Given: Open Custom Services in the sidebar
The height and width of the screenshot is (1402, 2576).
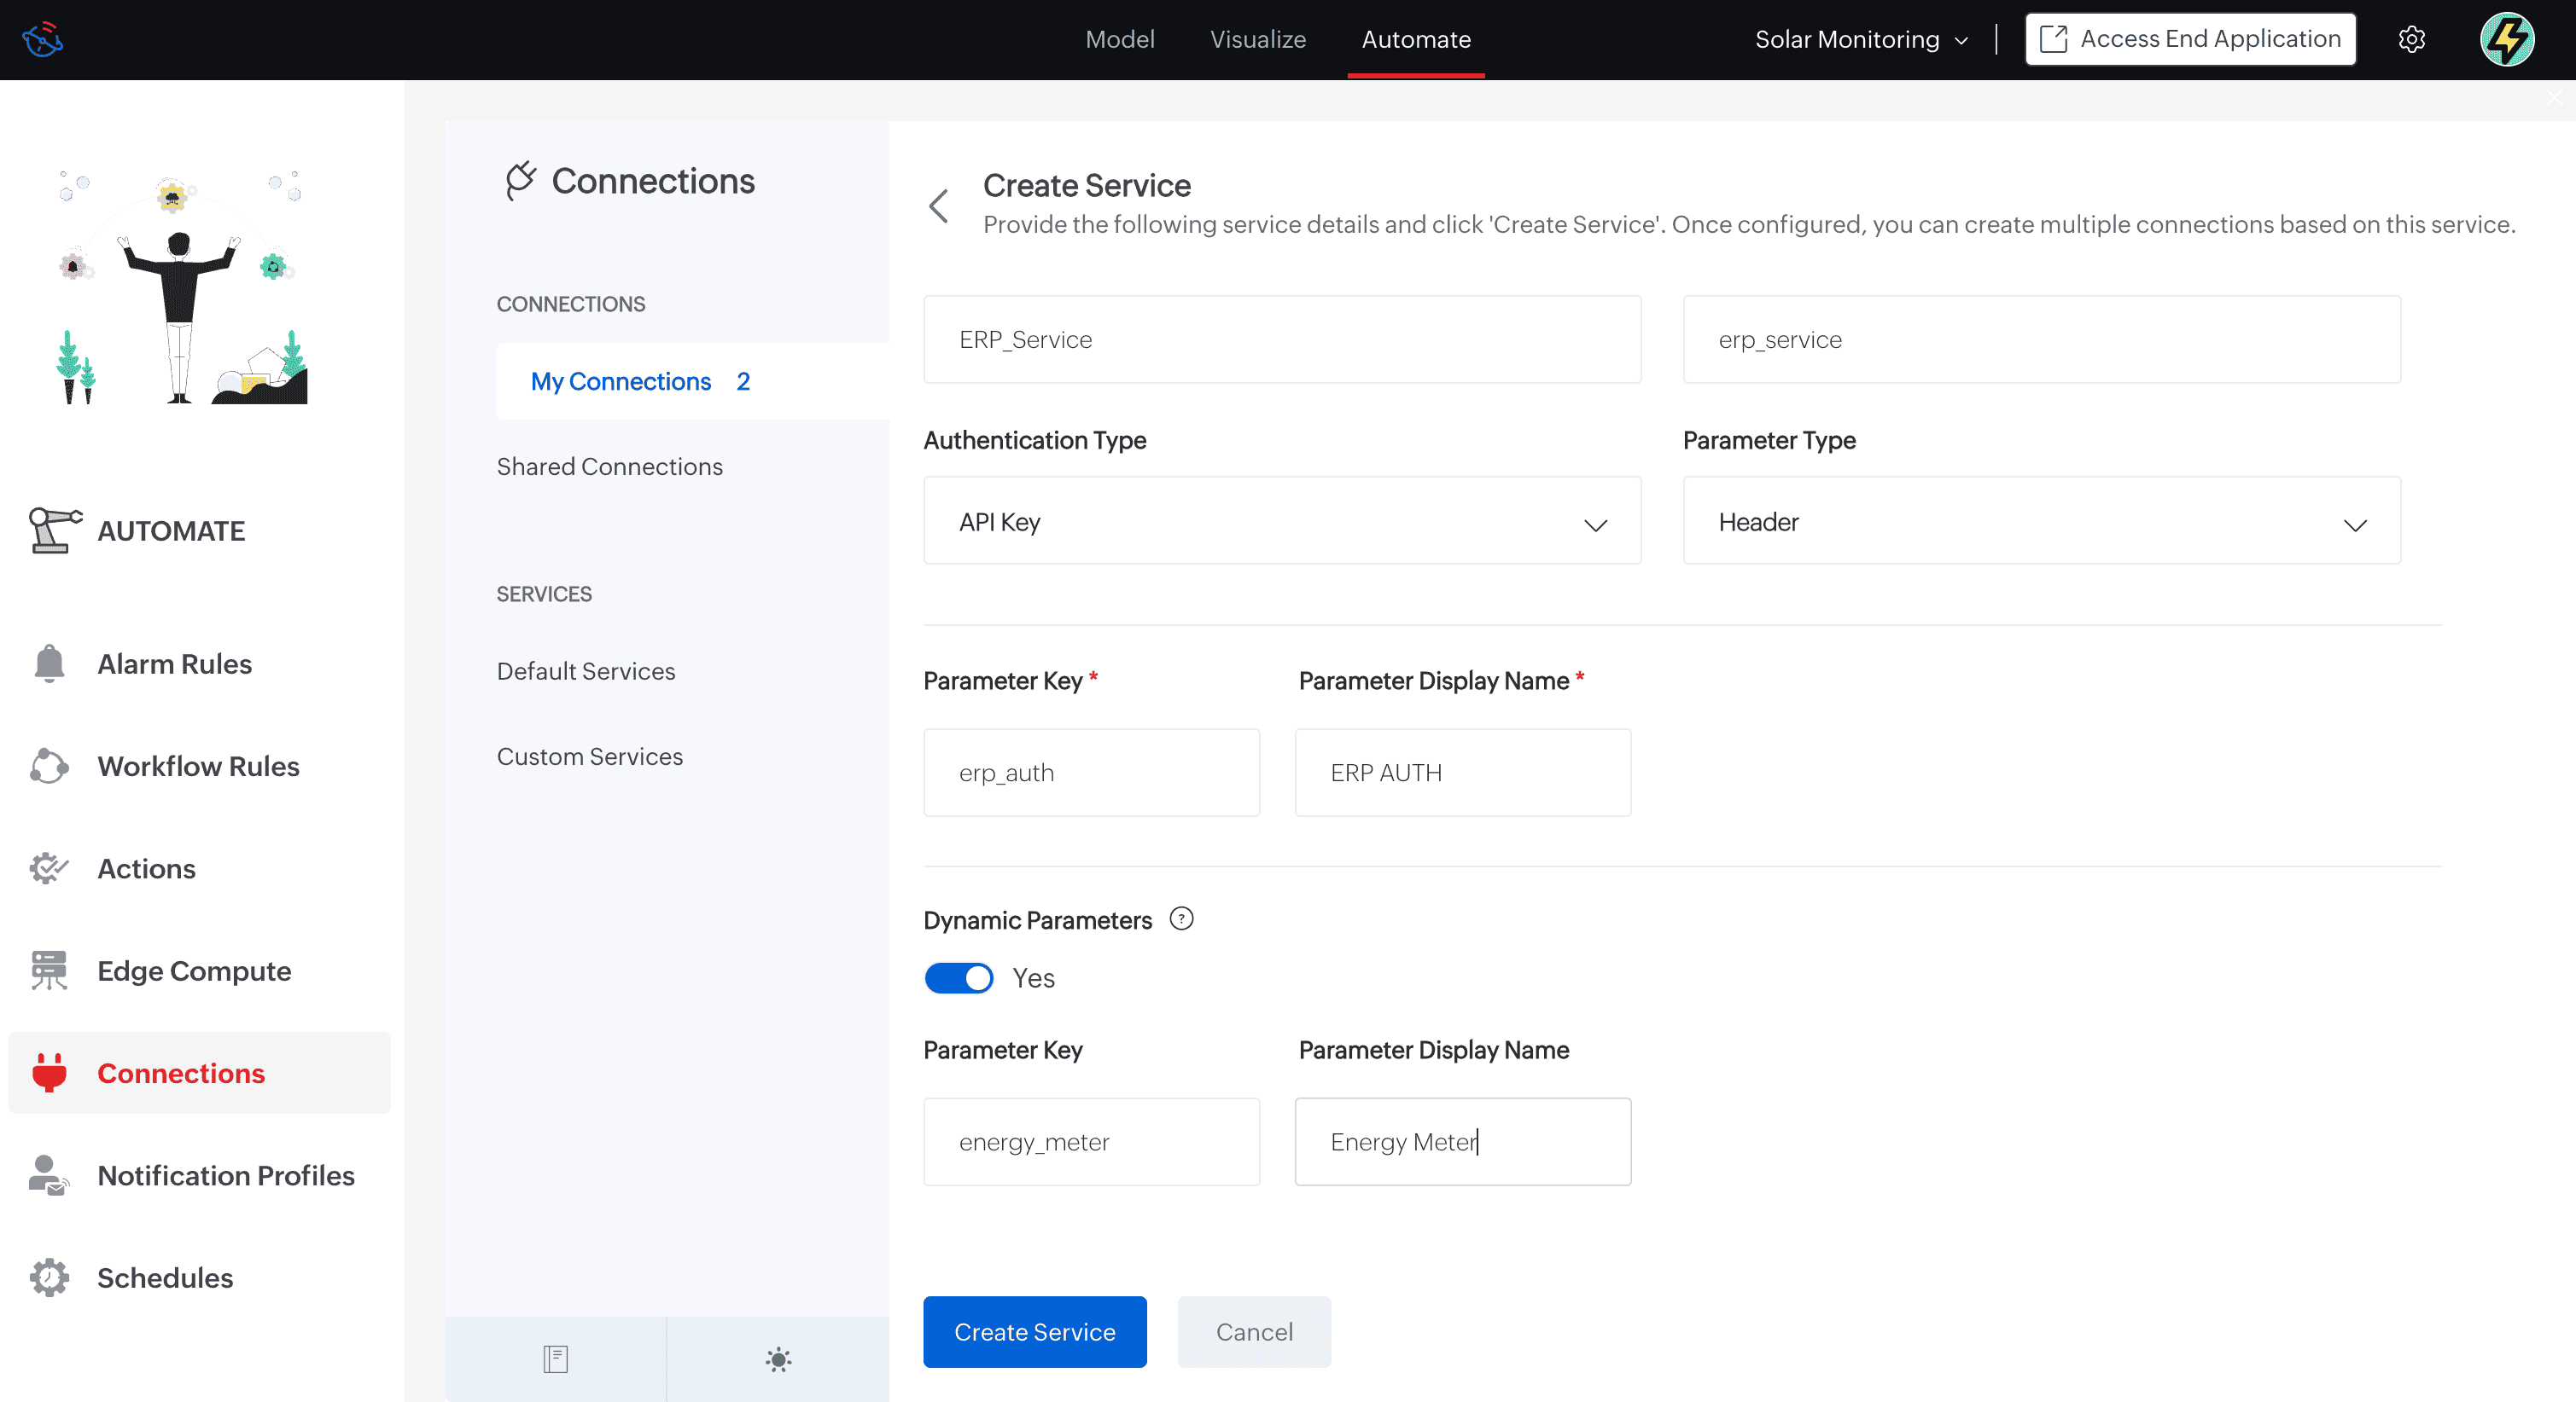Looking at the screenshot, I should point(589,756).
